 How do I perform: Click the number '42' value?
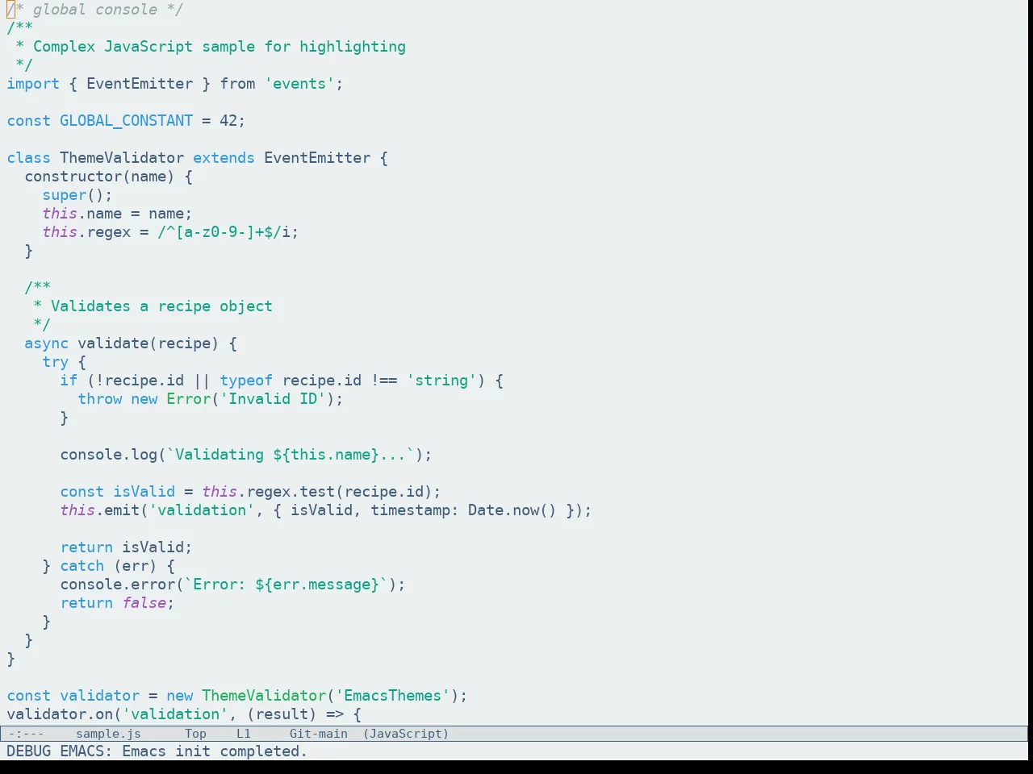pyautogui.click(x=228, y=121)
